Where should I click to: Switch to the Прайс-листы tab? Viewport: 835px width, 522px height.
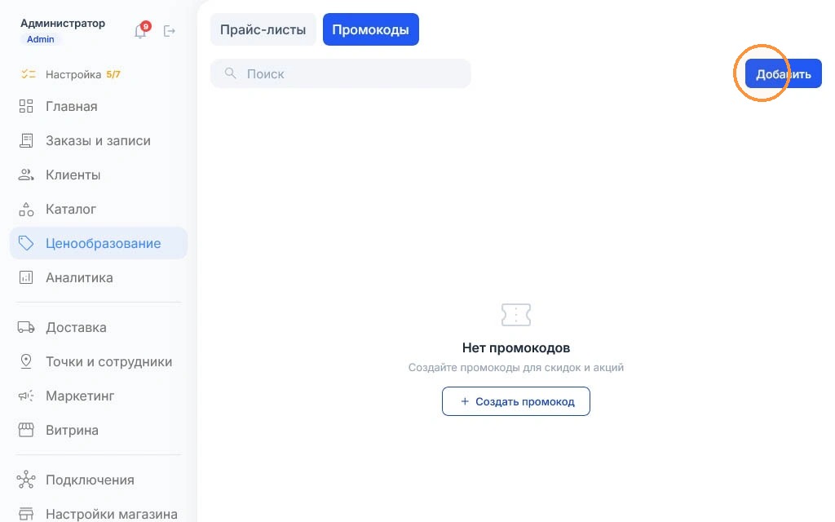(x=263, y=29)
